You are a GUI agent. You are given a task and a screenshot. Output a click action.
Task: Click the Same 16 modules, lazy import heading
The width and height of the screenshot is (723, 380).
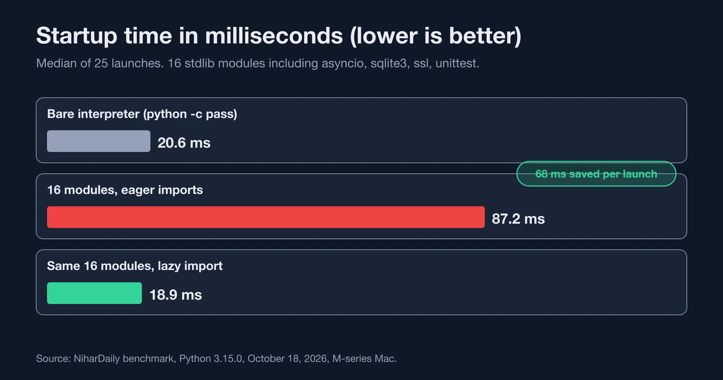tap(135, 266)
